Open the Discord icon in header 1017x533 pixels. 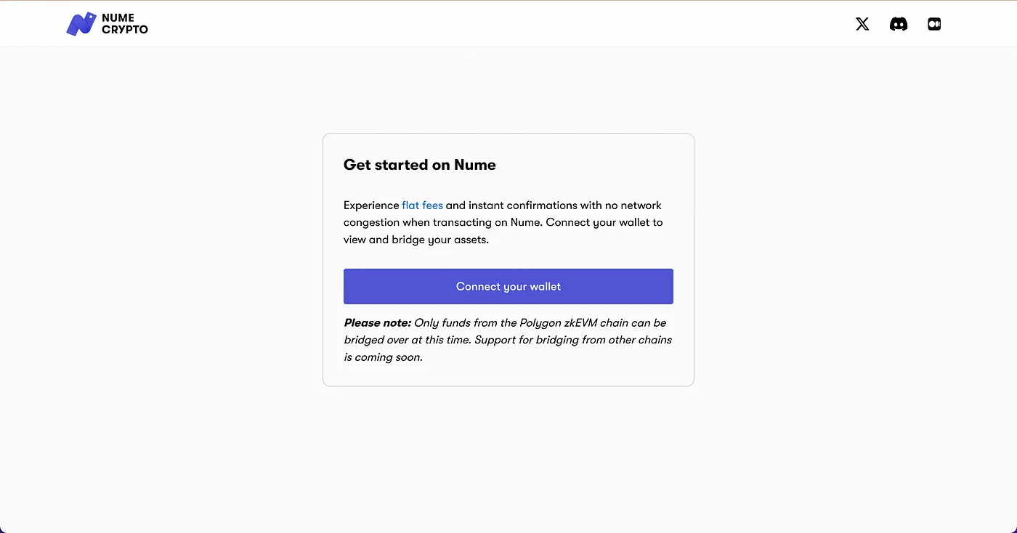click(899, 24)
